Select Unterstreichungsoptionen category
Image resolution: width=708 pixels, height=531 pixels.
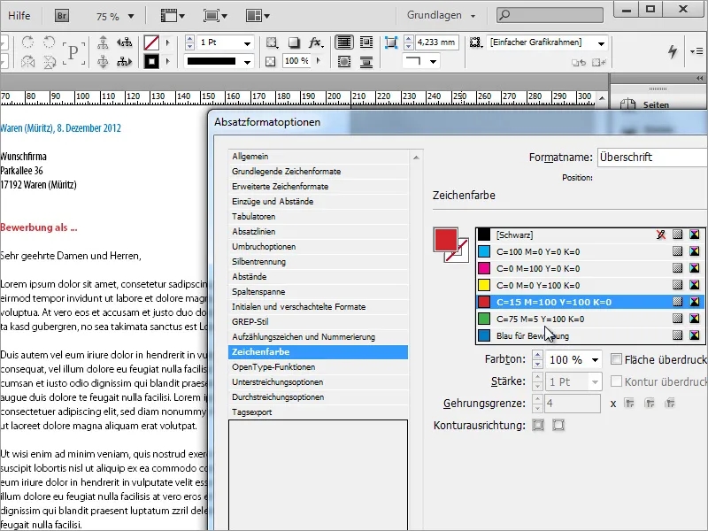point(319,382)
